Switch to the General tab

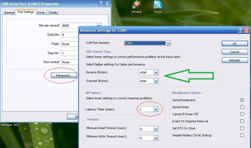(x=9, y=12)
